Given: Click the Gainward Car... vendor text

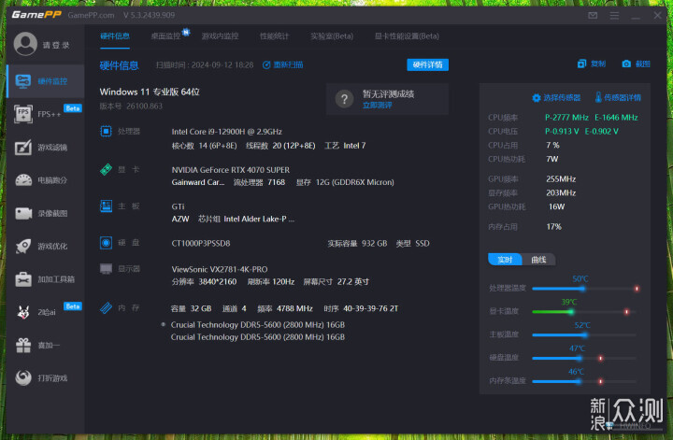Looking at the screenshot, I should [198, 182].
